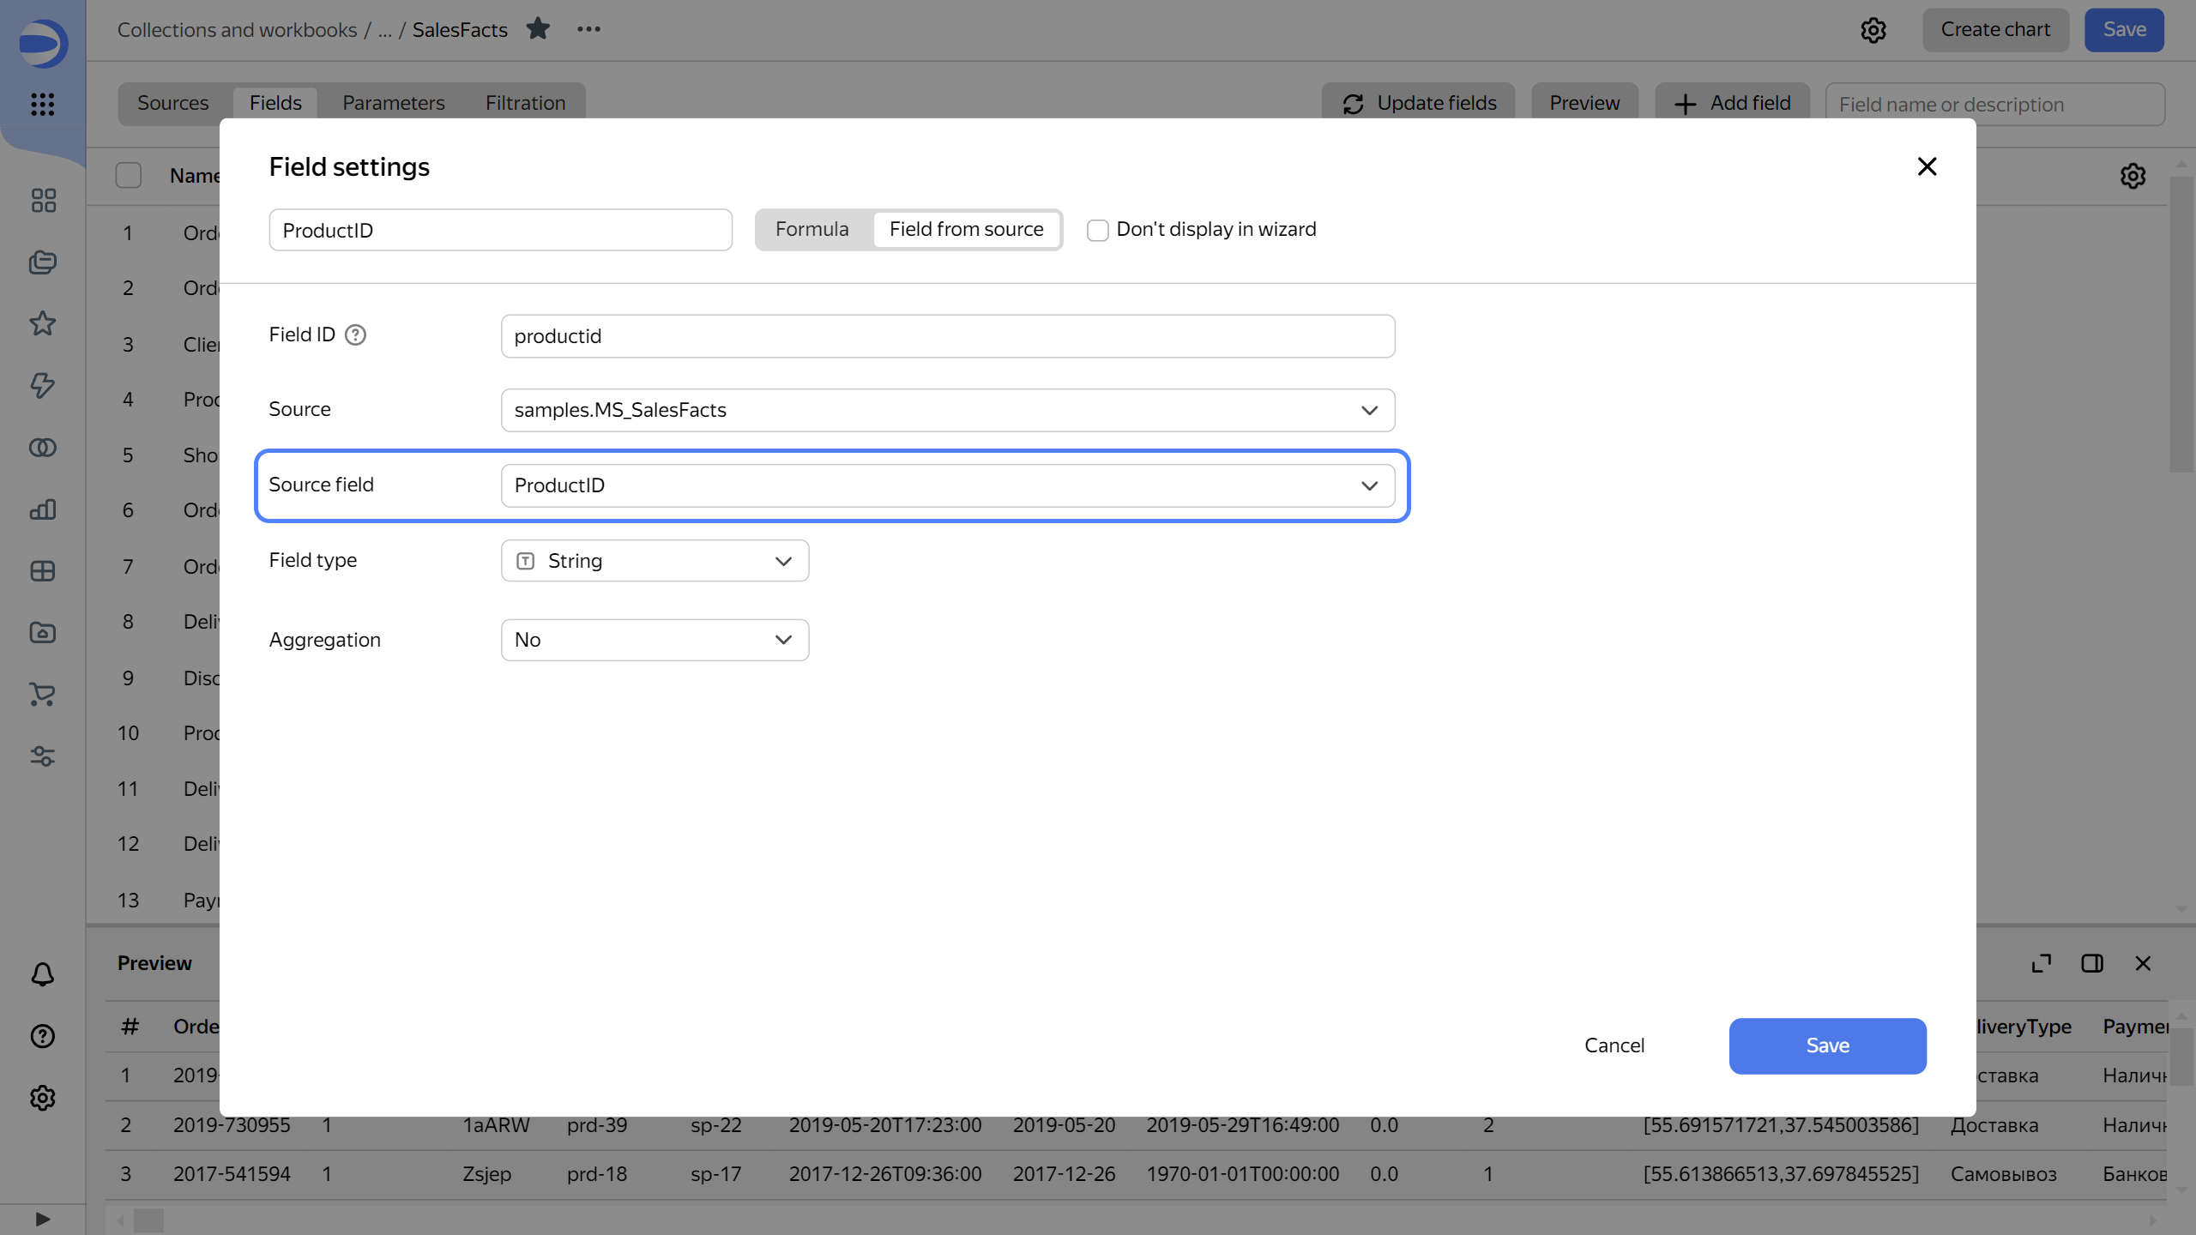Click the Field ID help question mark
Screen dimensions: 2196x1235
click(x=356, y=334)
